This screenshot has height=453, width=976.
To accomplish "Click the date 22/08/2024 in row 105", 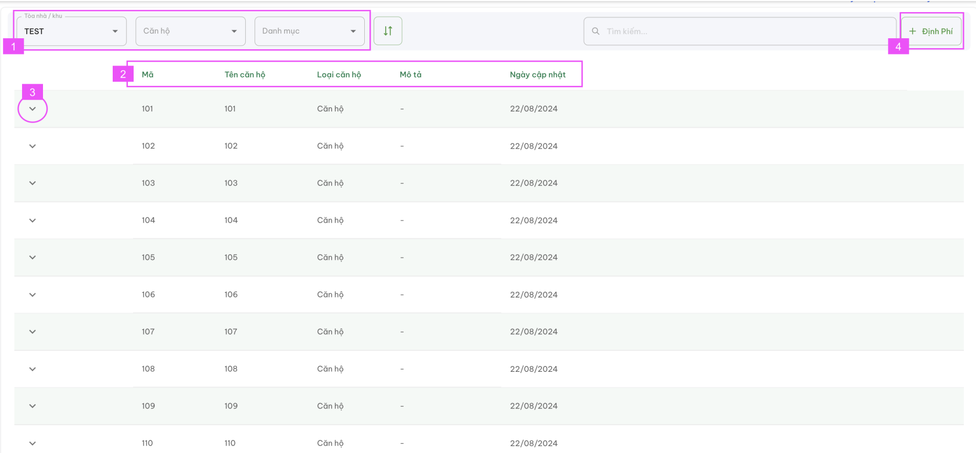I will coord(533,258).
